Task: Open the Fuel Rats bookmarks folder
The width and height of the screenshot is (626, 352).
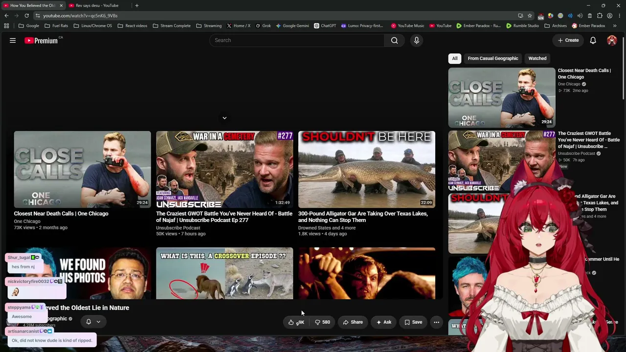Action: (56, 26)
